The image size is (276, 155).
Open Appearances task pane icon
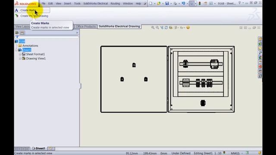(x=260, y=57)
